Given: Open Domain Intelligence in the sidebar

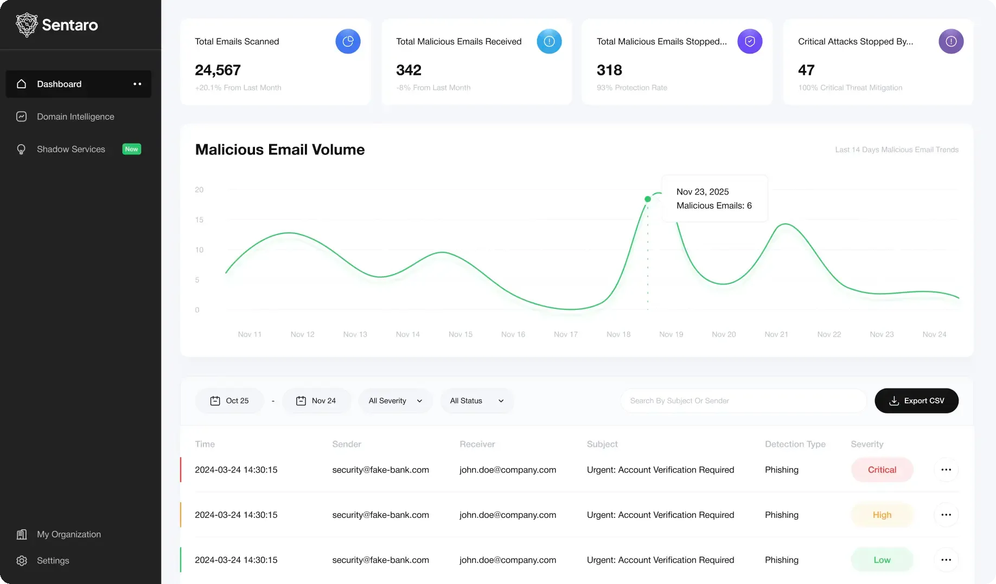Looking at the screenshot, I should 75,116.
